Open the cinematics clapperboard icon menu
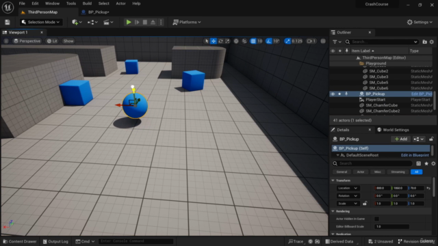This screenshot has height=246, width=438. click(108, 22)
